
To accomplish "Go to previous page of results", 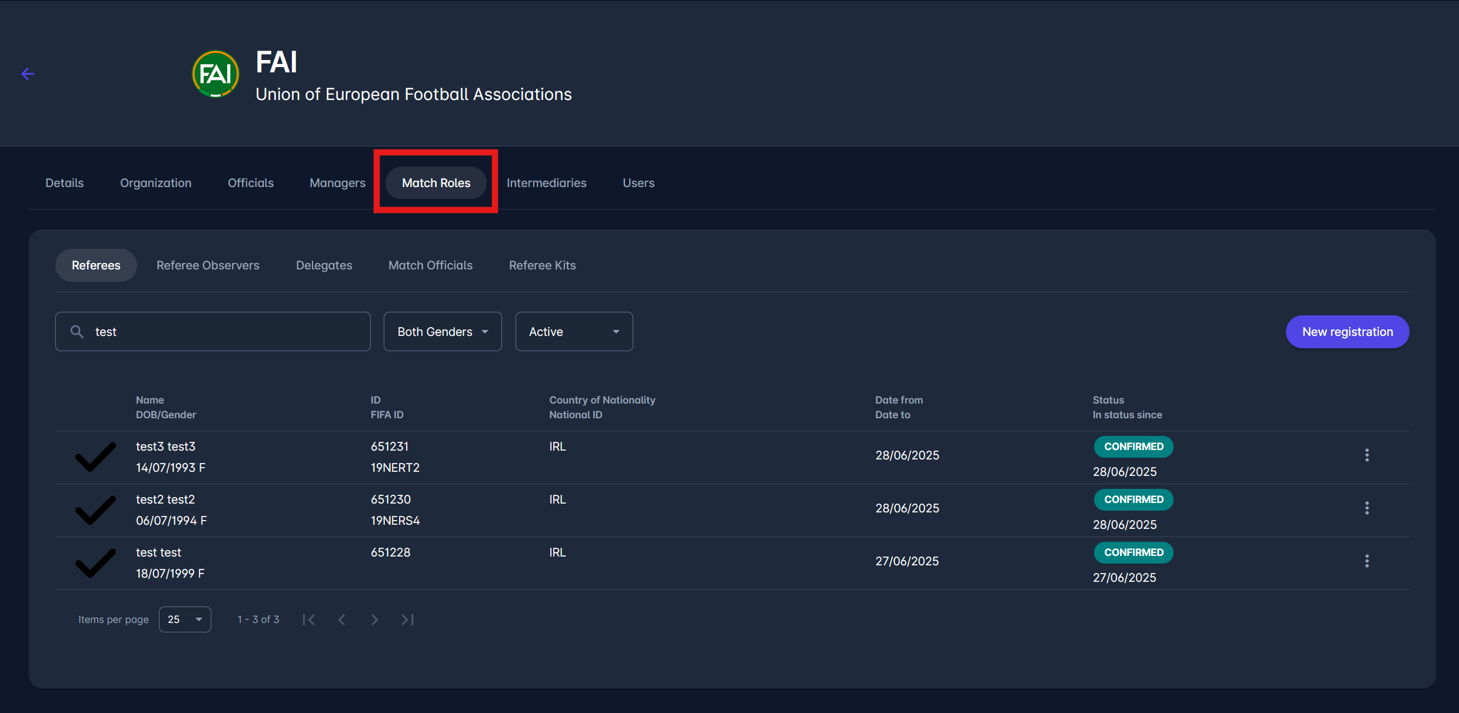I will pyautogui.click(x=341, y=619).
